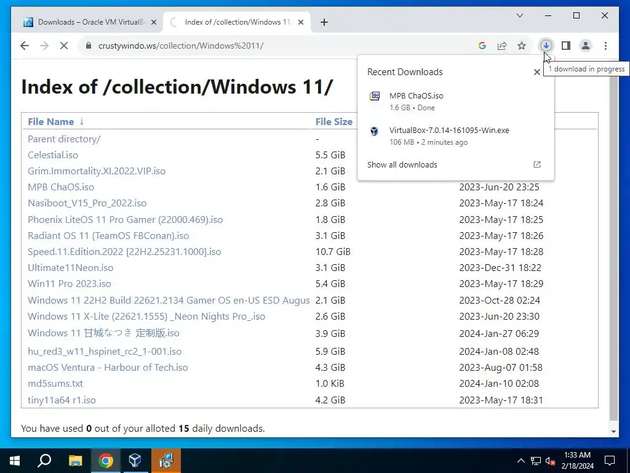Viewport: 630px width, 473px height.
Task: Click the VirtualBox-7.0.14-161095-Win.exe download entry
Action: pyautogui.click(x=455, y=136)
